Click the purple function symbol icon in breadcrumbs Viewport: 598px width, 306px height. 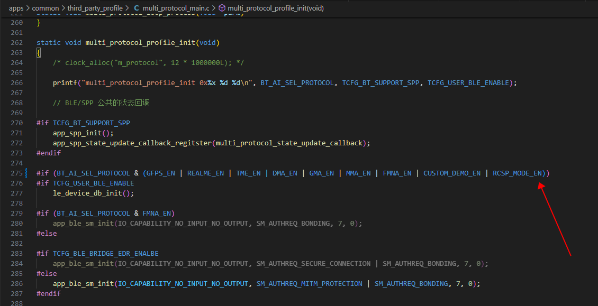[x=222, y=8]
